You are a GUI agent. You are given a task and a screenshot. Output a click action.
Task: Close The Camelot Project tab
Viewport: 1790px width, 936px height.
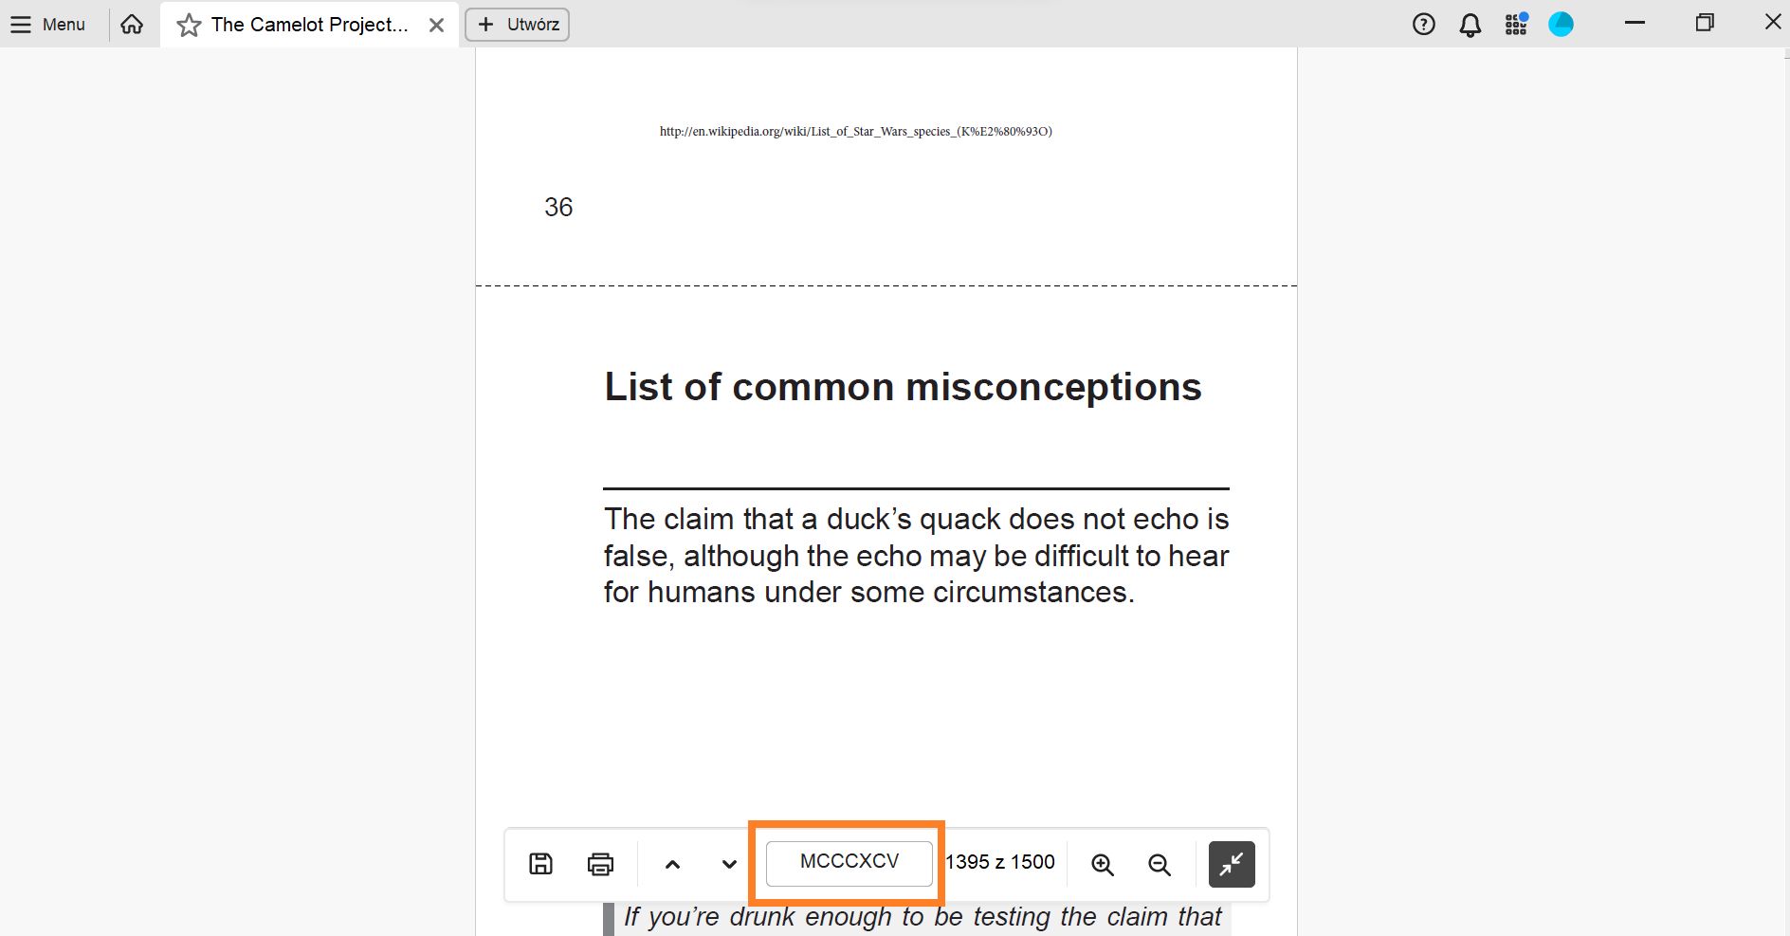click(x=436, y=26)
